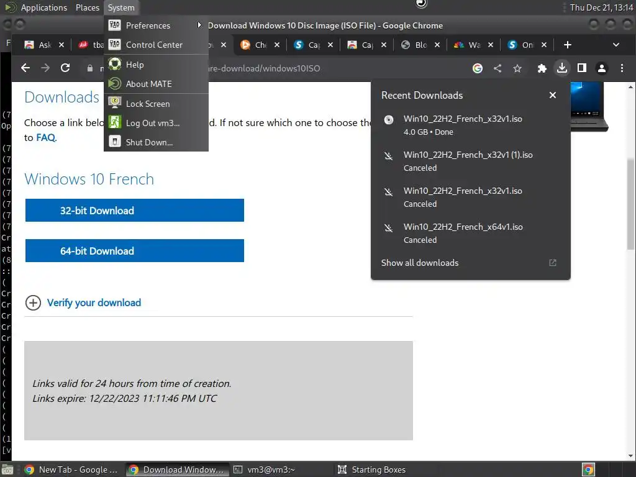Close the Ask tab
Screen dimensions: 636x477
tap(61, 45)
